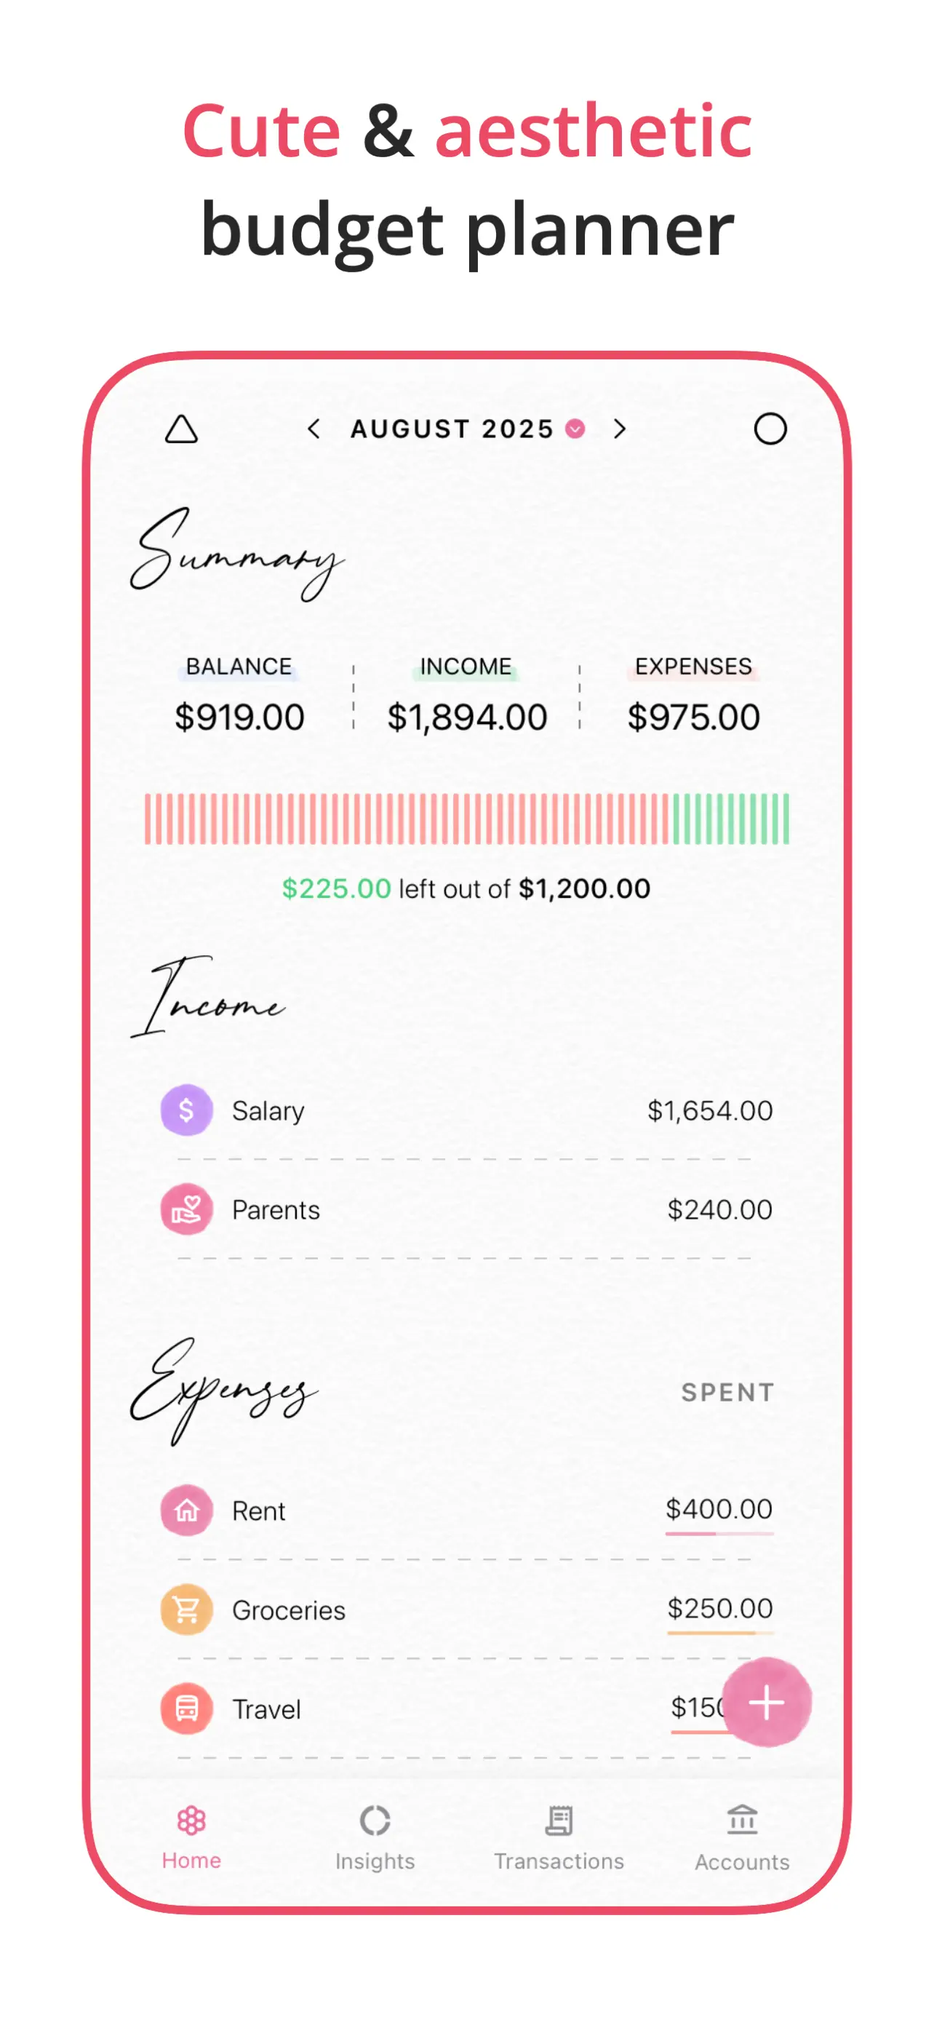Go to previous month with left chevron
The image size is (934, 2025).
[314, 429]
